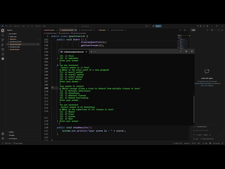The height and width of the screenshot is (169, 225).
Task: Close the cmd.exe terminal tab
Action: click(x=86, y=52)
